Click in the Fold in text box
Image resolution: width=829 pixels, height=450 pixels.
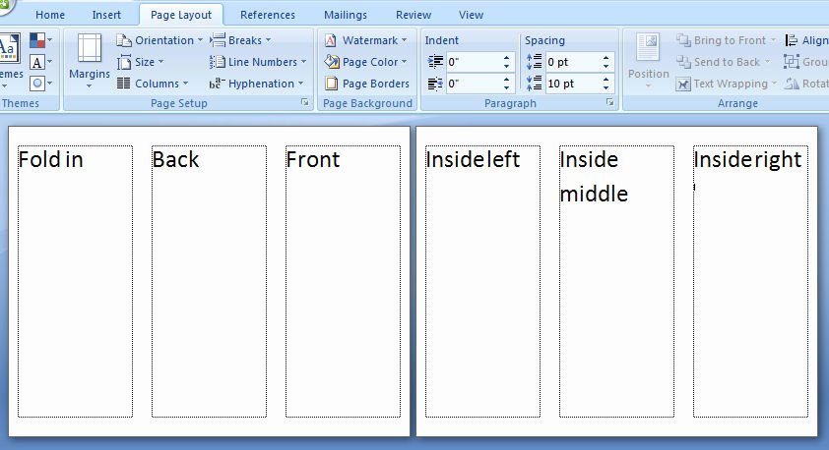(x=75, y=281)
